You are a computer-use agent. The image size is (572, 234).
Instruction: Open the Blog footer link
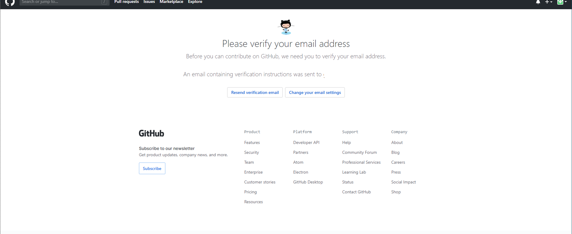coord(395,153)
